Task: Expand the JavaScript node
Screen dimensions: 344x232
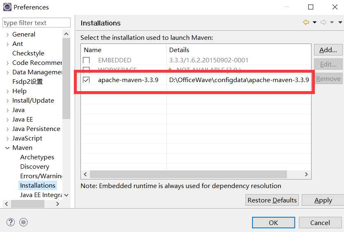Action: 7,138
